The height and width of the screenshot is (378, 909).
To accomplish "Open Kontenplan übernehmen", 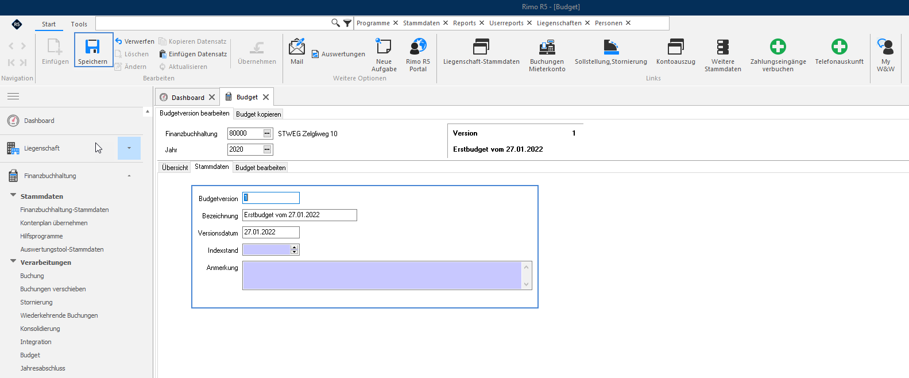I will (54, 223).
